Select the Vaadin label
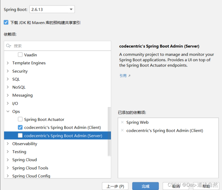The width and height of the screenshot is (222, 190). point(31,55)
